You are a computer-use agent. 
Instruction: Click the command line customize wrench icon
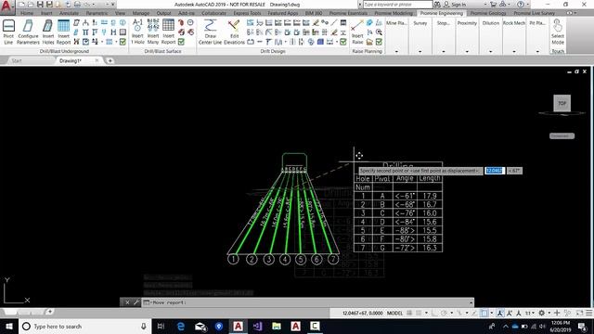(136, 302)
